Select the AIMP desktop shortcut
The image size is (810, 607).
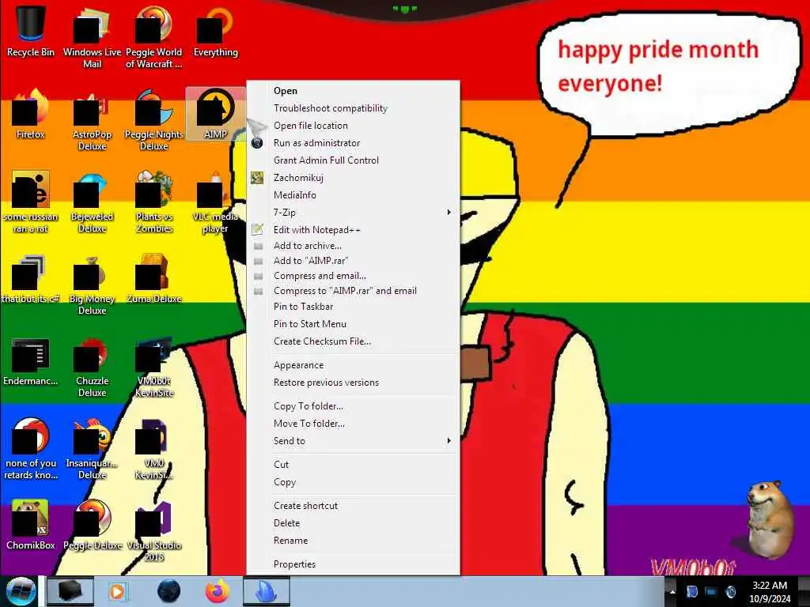(215, 115)
